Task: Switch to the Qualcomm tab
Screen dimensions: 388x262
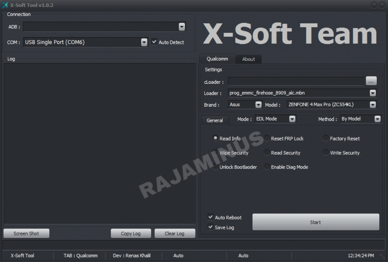Action: (217, 59)
